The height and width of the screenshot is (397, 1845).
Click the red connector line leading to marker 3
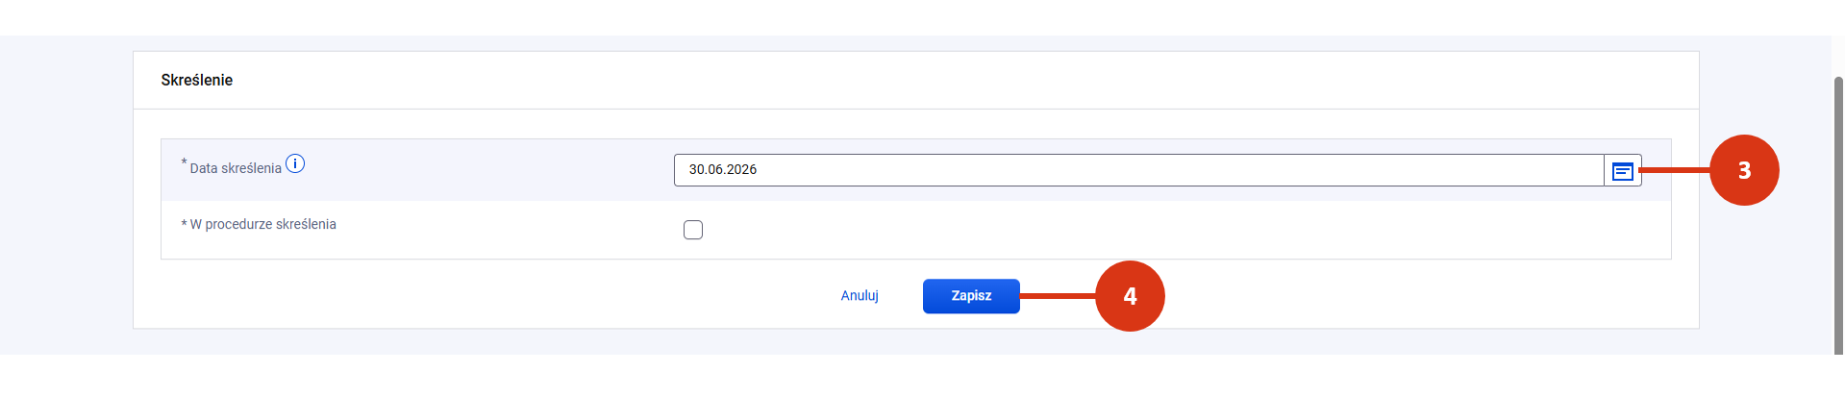tap(1675, 170)
